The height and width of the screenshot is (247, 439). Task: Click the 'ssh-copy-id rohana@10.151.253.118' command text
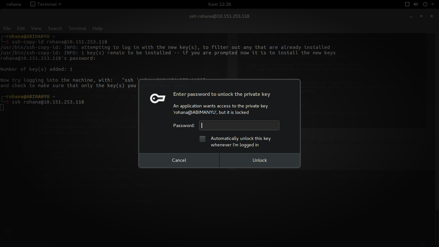click(59, 42)
